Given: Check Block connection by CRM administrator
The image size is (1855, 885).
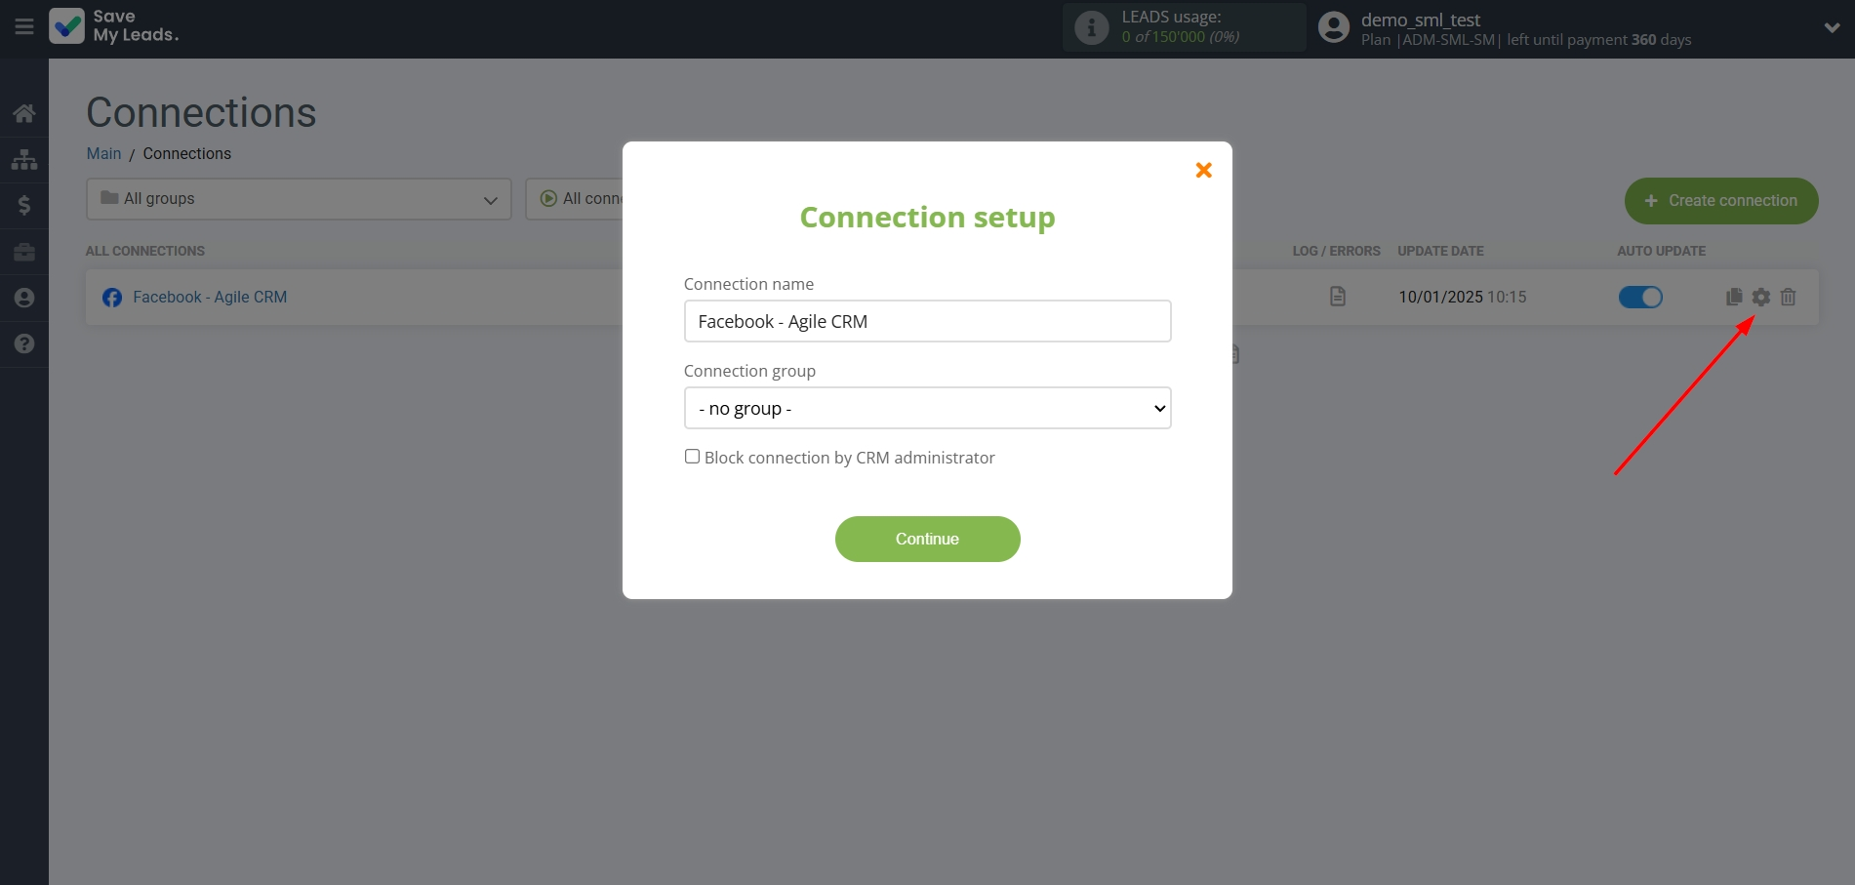Looking at the screenshot, I should (x=692, y=457).
